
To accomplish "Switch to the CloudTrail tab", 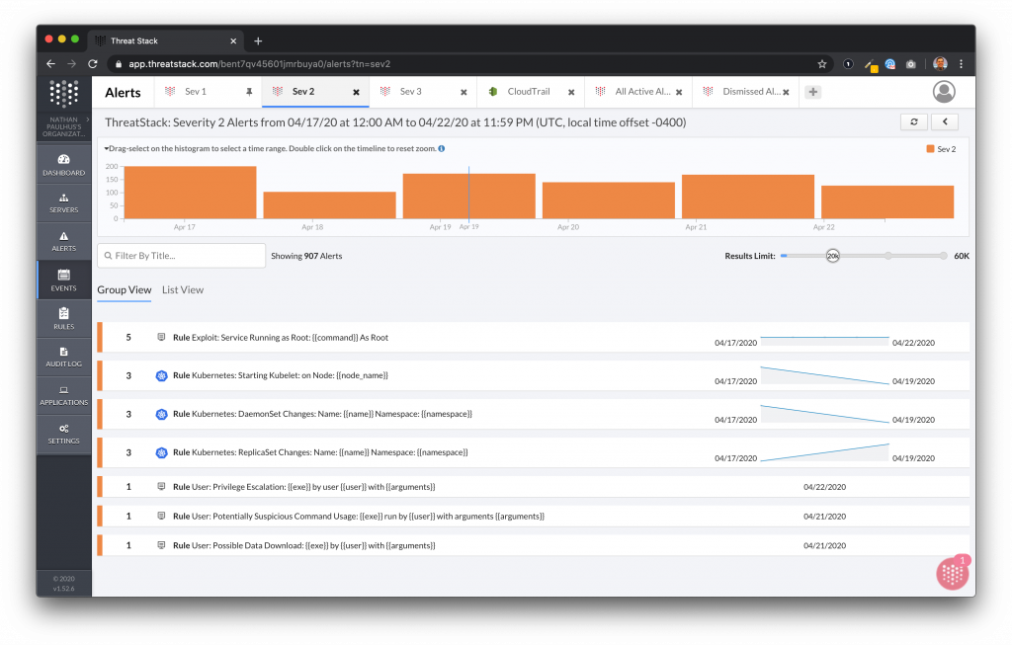I will click(x=529, y=92).
